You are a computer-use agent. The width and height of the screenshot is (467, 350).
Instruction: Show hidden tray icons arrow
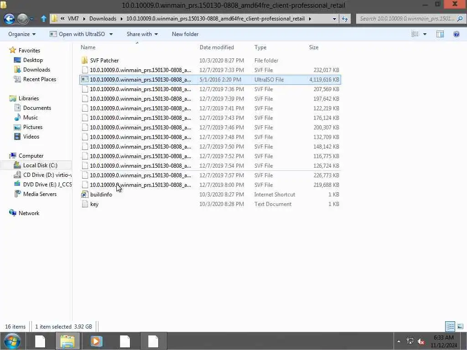point(399,341)
